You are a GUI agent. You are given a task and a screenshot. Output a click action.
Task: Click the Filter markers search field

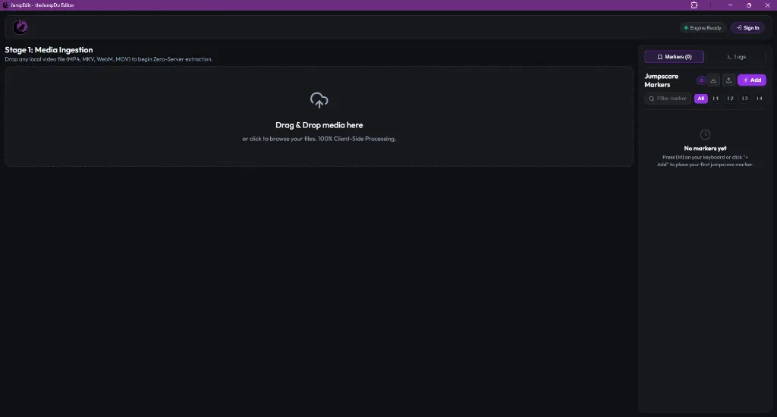pos(668,99)
